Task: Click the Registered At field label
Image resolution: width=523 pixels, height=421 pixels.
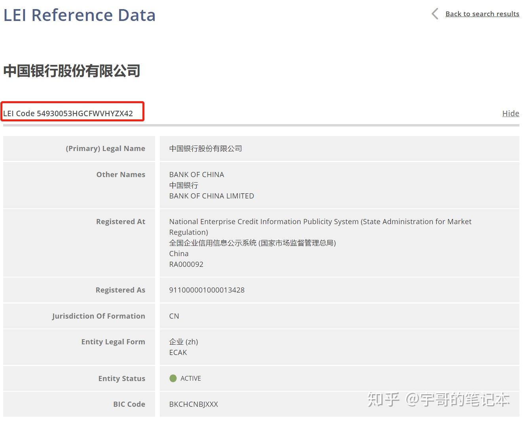Action: (x=121, y=222)
